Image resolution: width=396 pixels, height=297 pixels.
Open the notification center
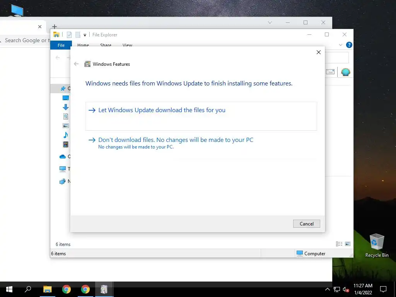[x=383, y=289]
